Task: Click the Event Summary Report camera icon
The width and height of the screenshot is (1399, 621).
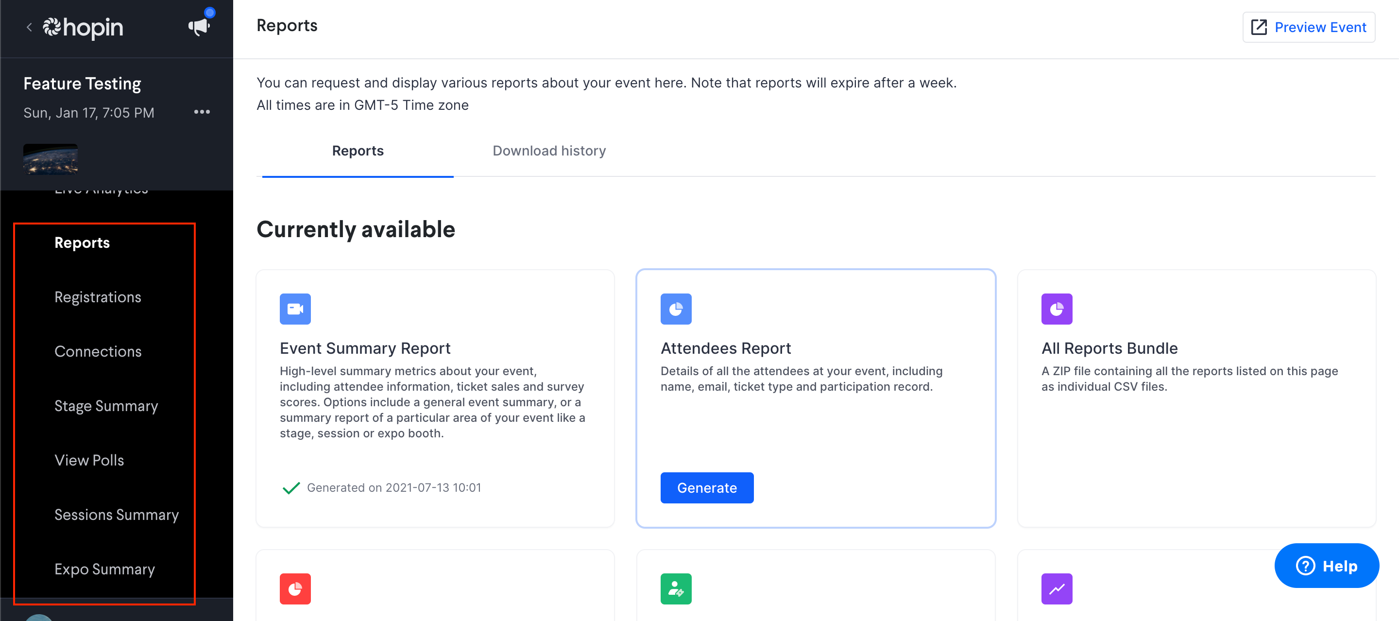Action: coord(295,309)
